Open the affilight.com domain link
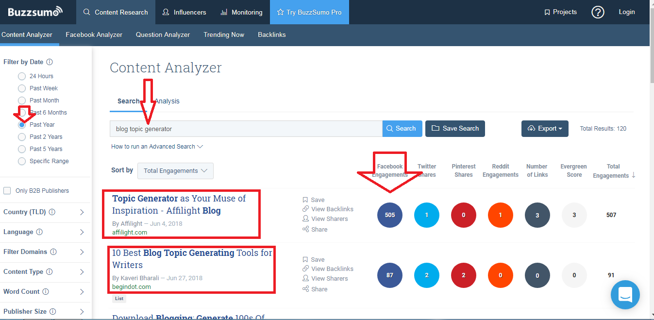Viewport: 654px width, 320px height. 130,233
